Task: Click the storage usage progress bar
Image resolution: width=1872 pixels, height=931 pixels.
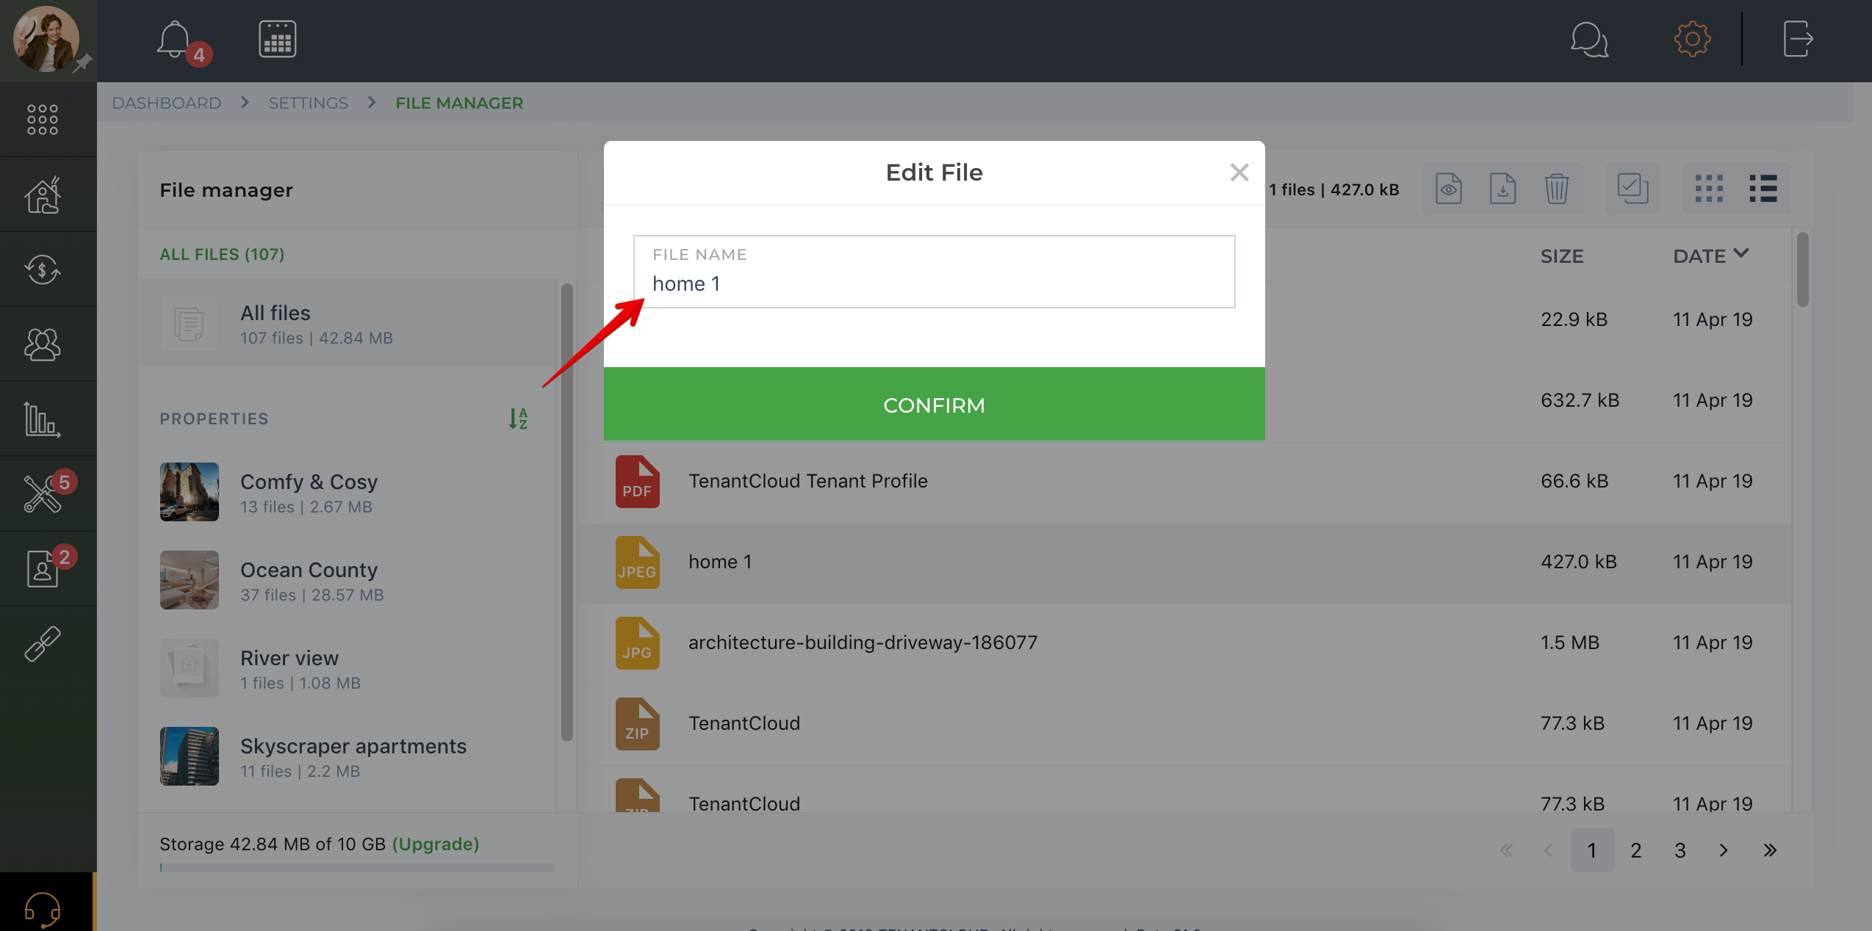Action: pos(357,868)
